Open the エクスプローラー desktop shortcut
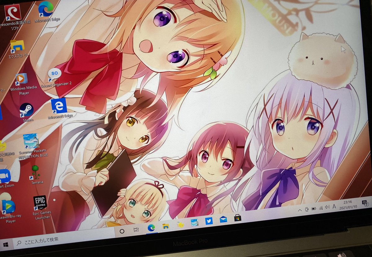372x257 pixels. [18, 49]
